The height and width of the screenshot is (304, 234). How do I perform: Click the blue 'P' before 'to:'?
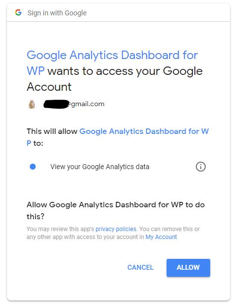(29, 143)
